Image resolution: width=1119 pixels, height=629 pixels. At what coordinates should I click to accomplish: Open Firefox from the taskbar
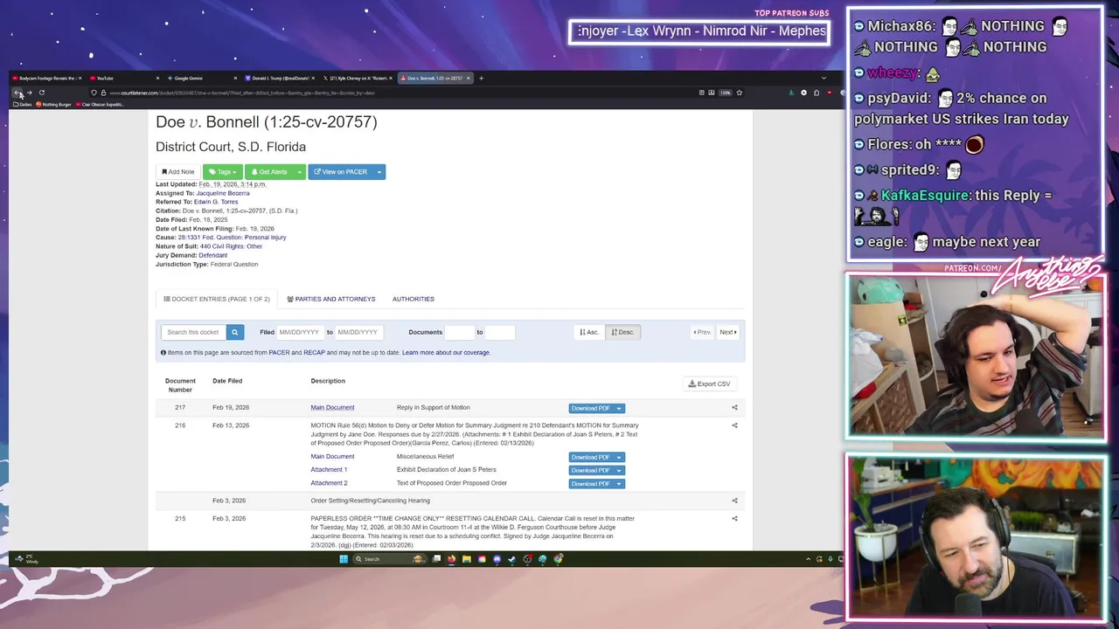451,559
